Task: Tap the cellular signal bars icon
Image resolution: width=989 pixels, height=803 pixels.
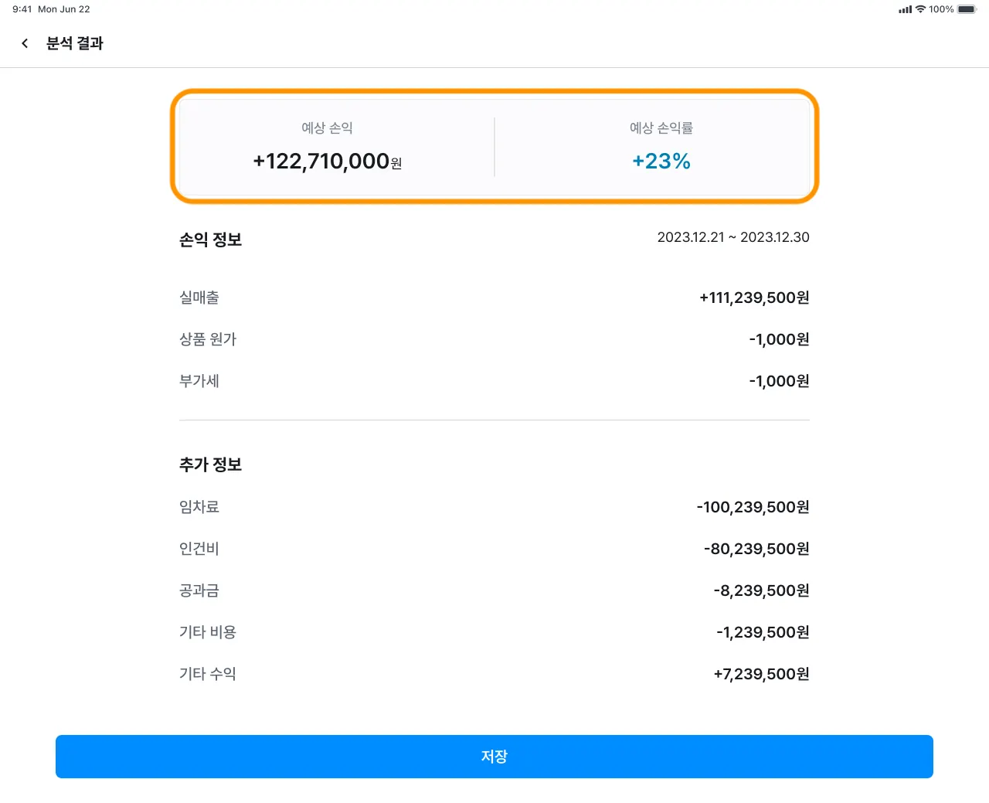Action: 905,9
